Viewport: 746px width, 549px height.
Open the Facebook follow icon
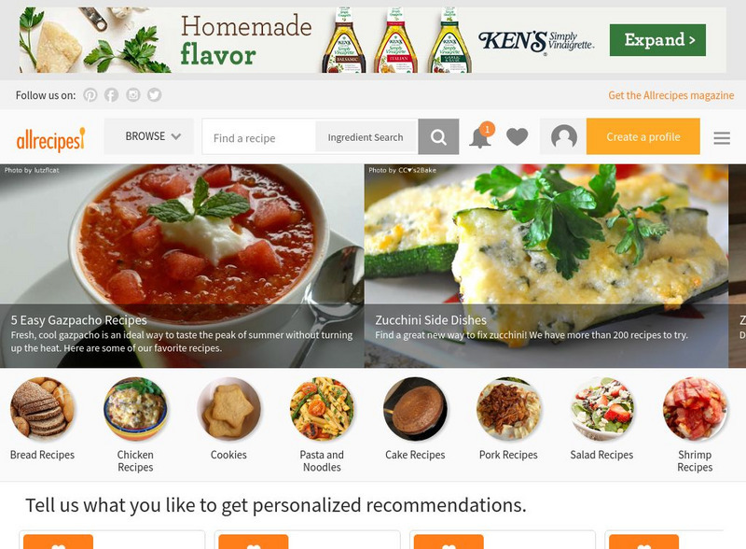tap(111, 95)
